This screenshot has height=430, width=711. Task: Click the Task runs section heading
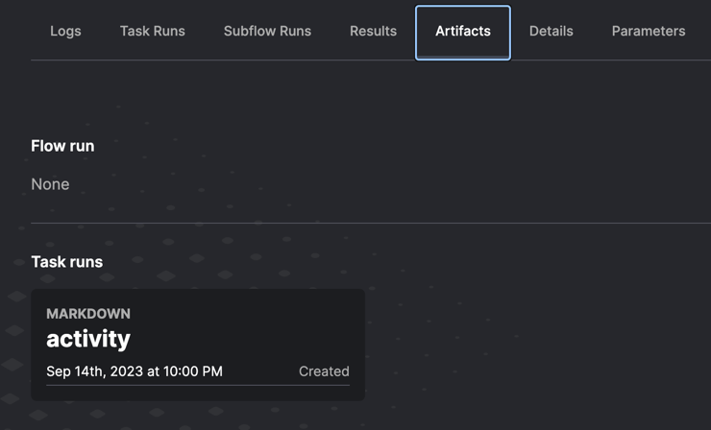pyautogui.click(x=67, y=262)
